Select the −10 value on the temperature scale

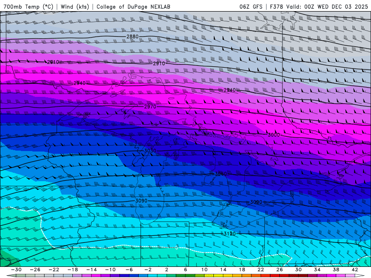[x=110, y=270]
